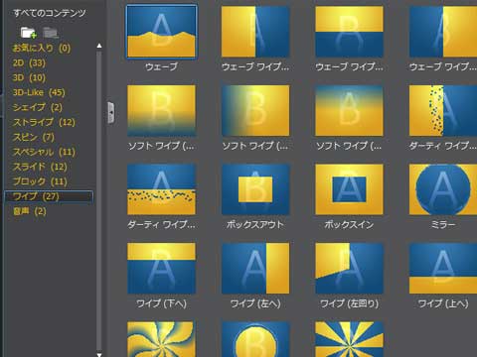Pick ウェーブ ワイプ thumbnail with blue left half
This screenshot has height=357, width=477.
coord(443,32)
